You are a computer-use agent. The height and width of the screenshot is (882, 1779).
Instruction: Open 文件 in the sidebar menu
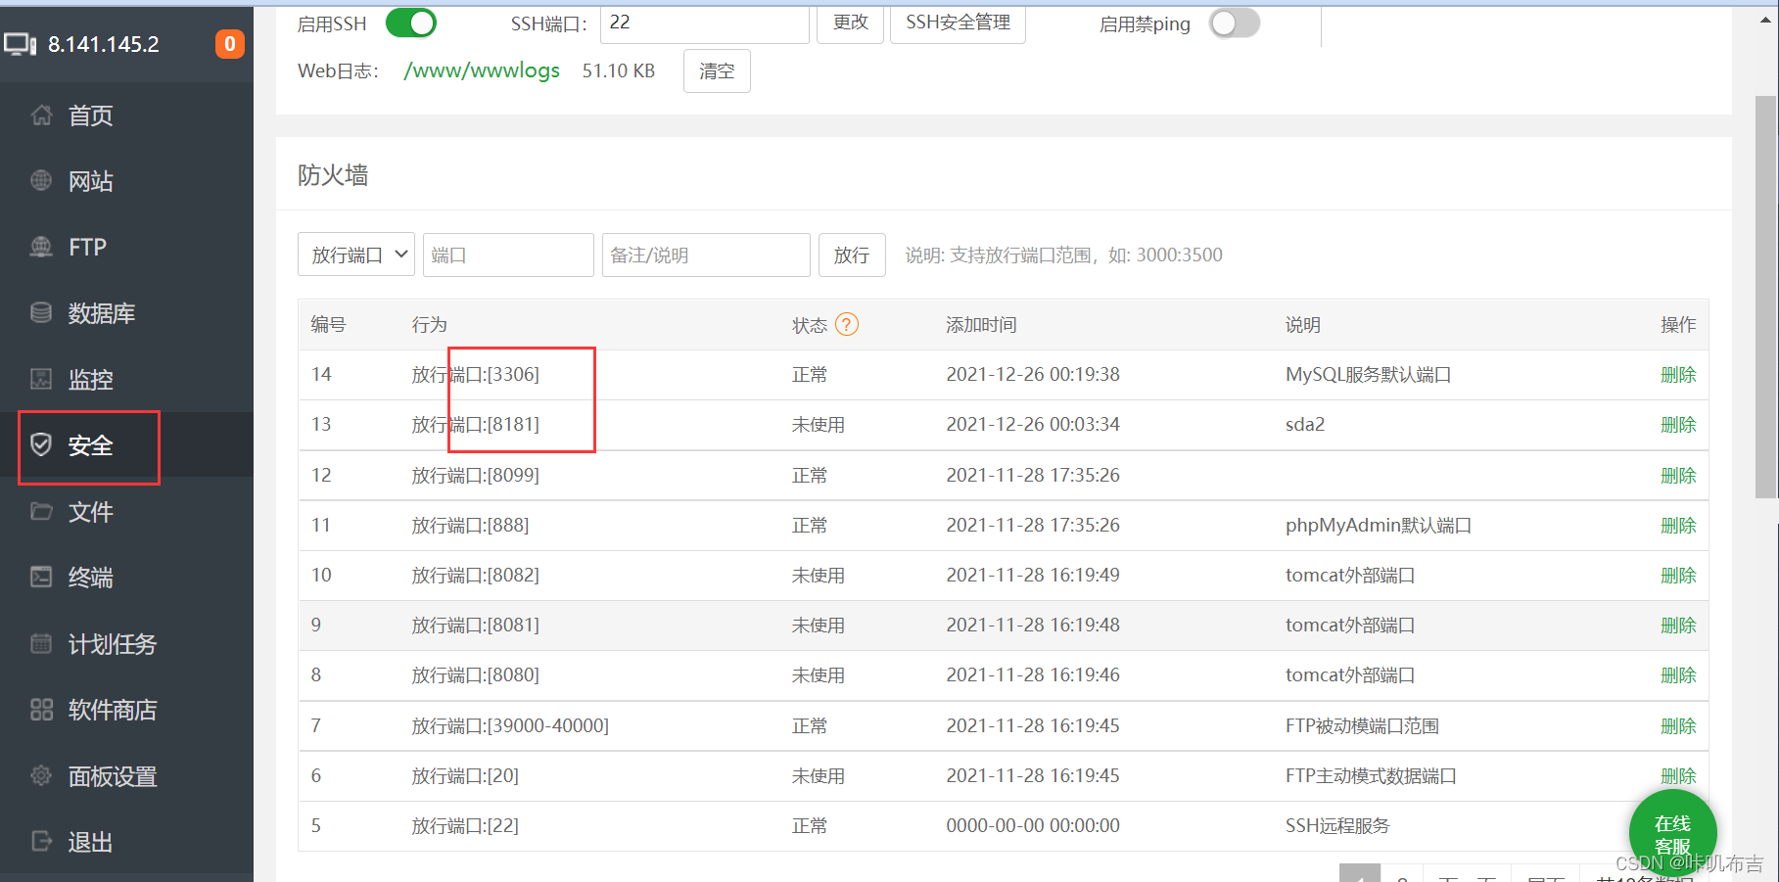tap(90, 511)
